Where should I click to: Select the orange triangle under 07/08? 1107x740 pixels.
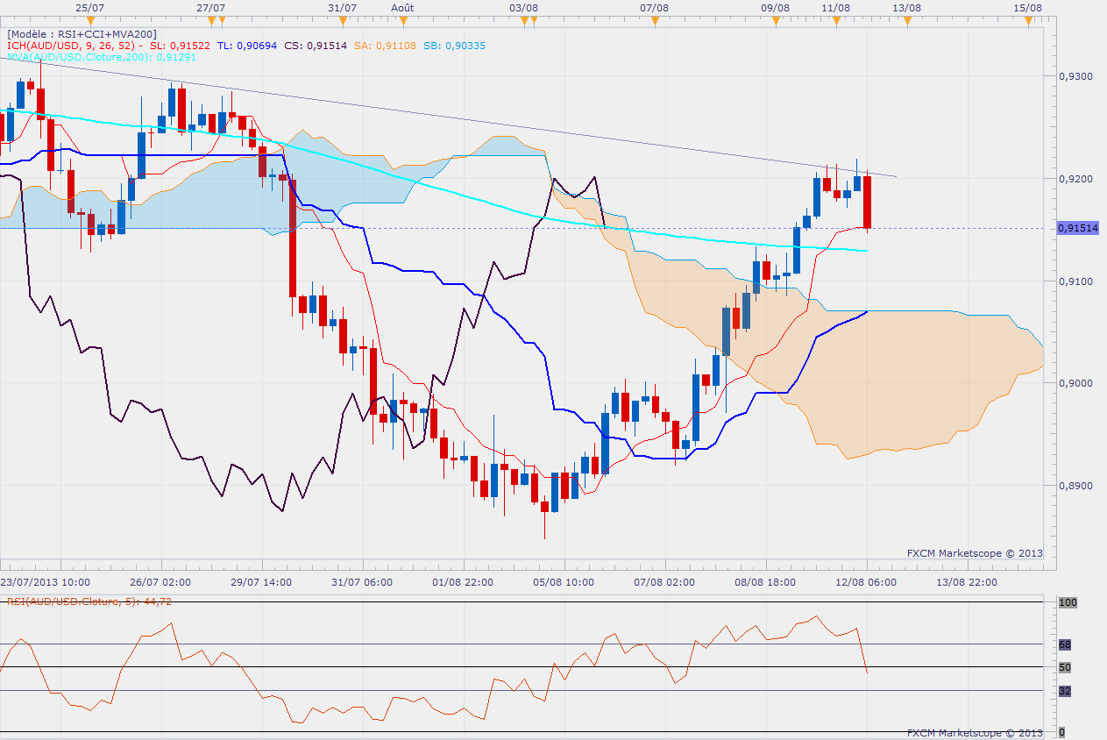coord(654,21)
